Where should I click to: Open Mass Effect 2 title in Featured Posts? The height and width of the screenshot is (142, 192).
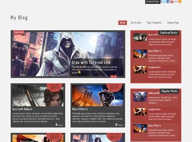point(155,51)
